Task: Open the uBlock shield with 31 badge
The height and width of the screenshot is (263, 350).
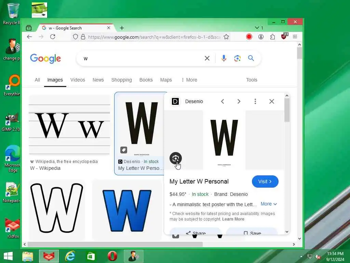Action: [x=284, y=36]
